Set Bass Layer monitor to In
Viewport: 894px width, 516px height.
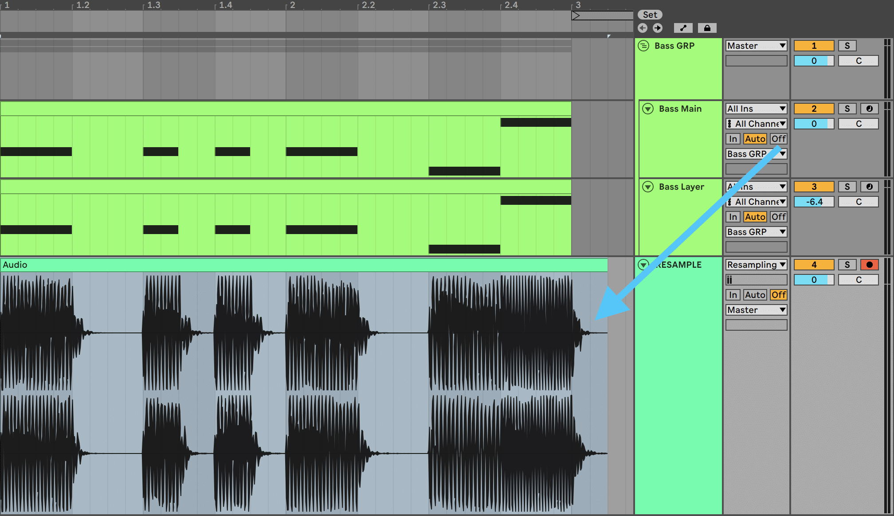click(733, 217)
